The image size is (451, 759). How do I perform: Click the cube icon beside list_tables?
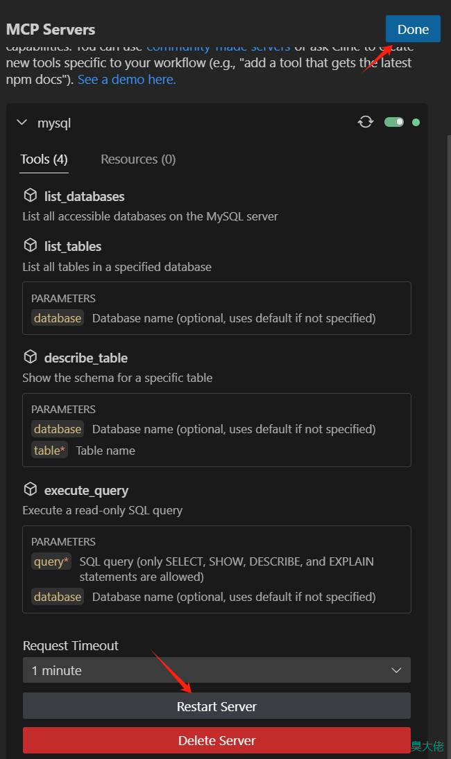tap(31, 245)
